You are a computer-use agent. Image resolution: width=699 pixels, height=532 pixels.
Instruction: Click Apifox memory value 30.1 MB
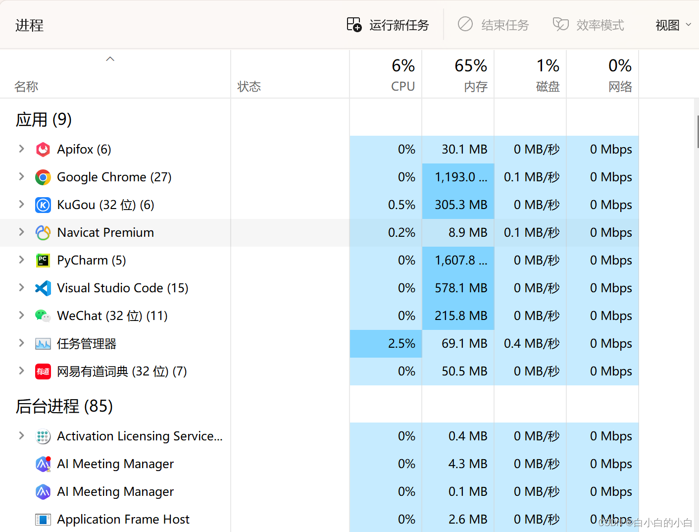tap(464, 150)
